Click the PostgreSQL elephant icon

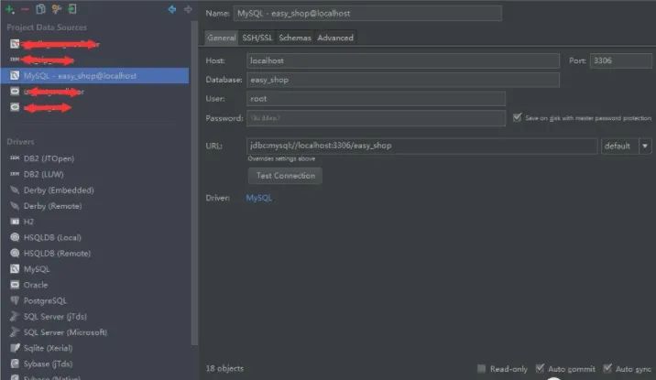click(15, 300)
